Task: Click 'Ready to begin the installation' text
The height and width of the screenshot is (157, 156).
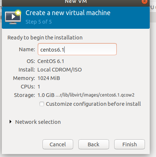Action: click(45, 38)
